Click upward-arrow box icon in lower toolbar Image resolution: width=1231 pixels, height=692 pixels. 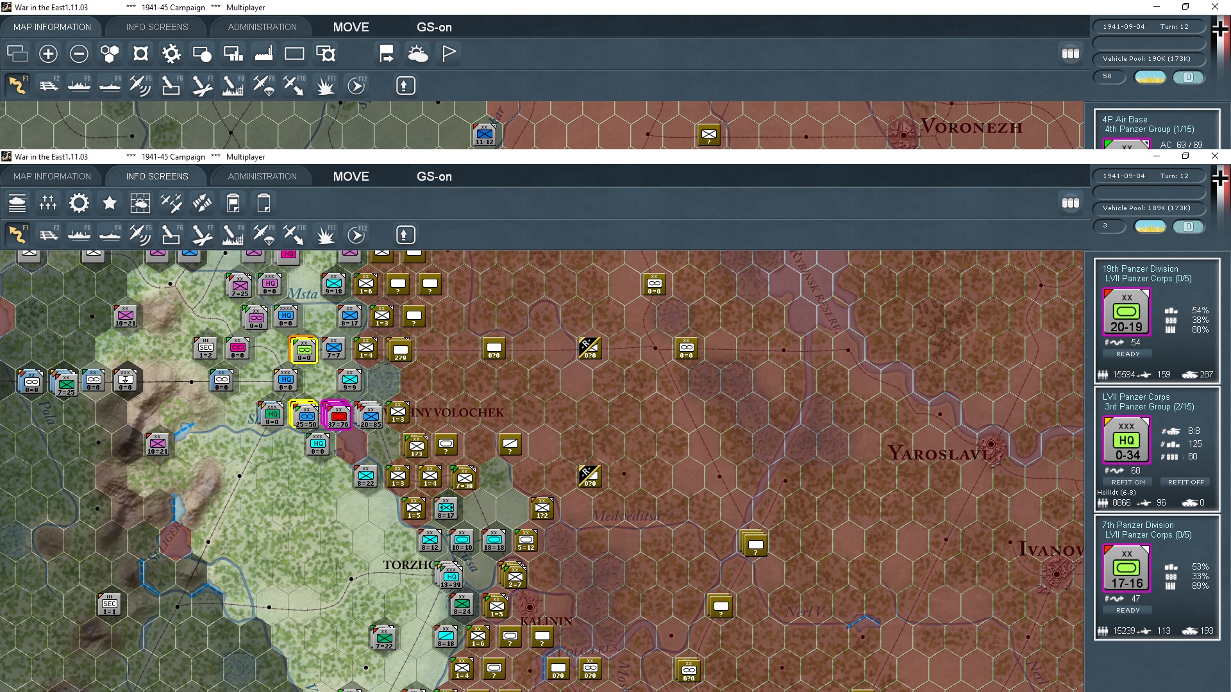tap(405, 235)
